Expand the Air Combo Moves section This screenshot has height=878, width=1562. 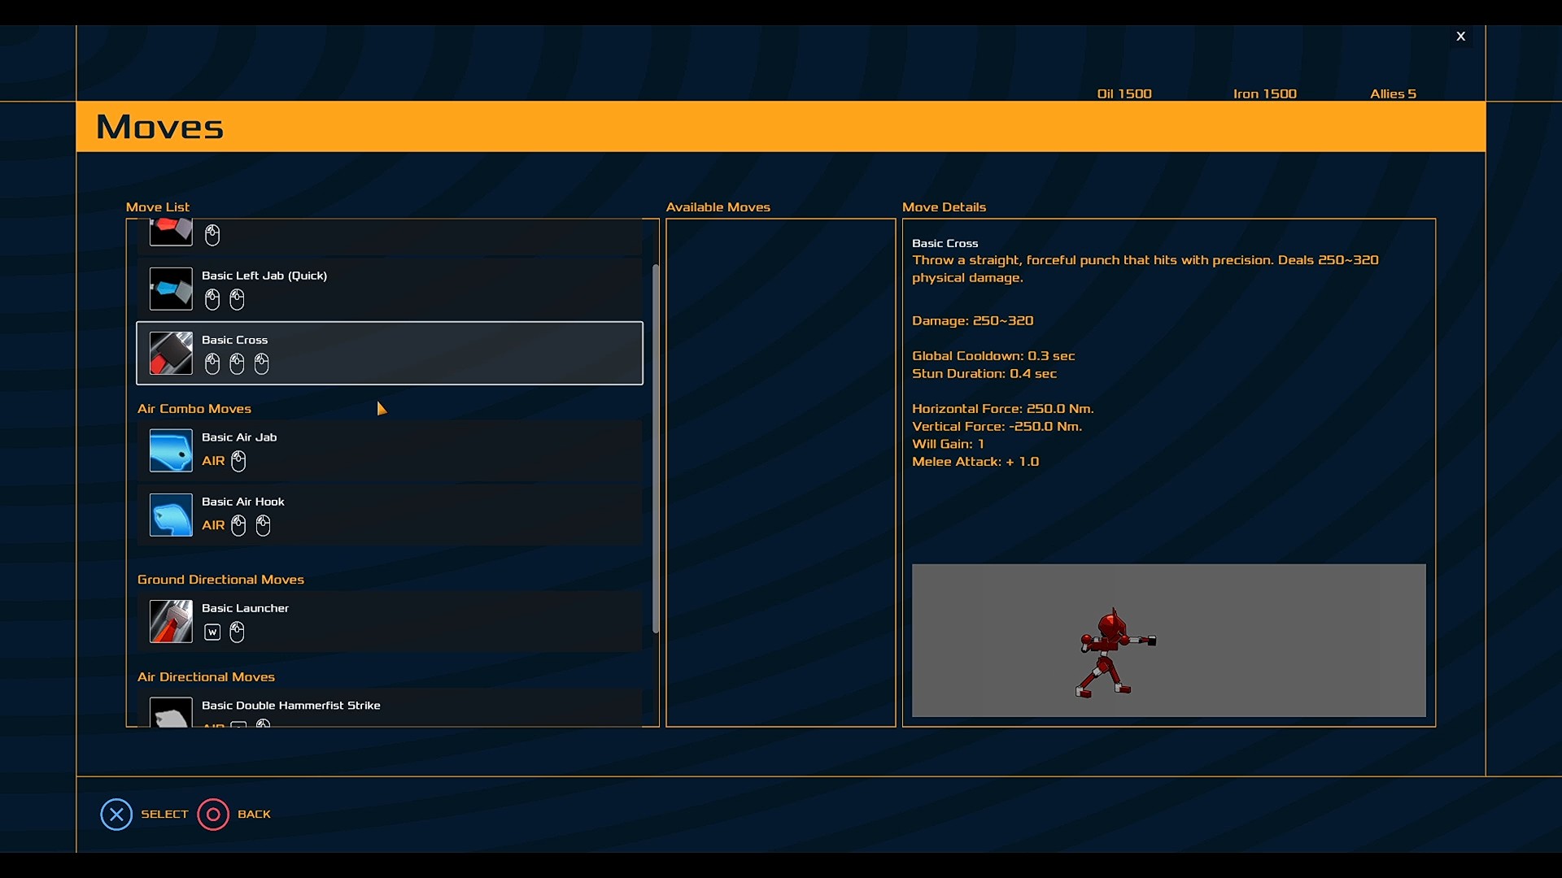194,409
